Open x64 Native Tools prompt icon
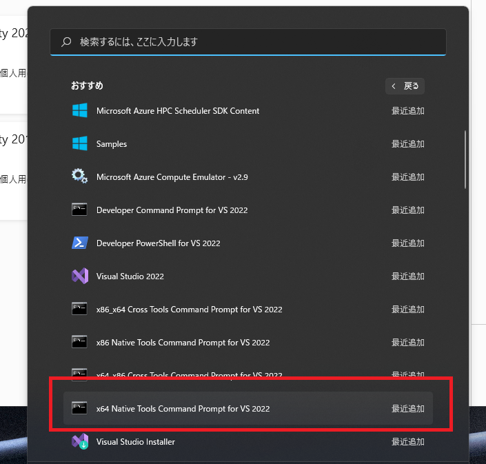 pos(79,408)
